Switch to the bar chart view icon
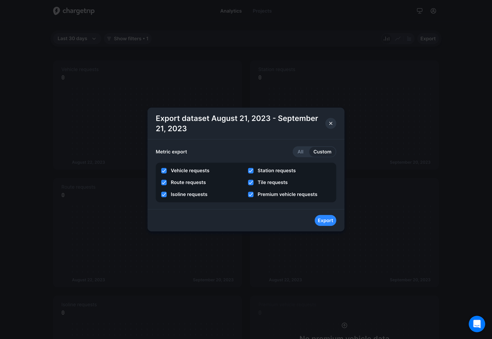The width and height of the screenshot is (492, 339). (386, 39)
